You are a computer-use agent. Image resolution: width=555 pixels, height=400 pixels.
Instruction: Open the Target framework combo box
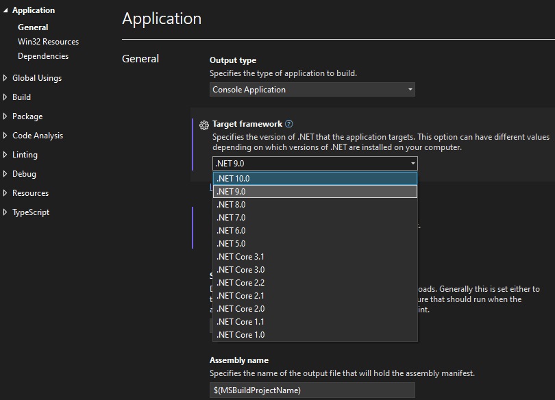[x=314, y=163]
